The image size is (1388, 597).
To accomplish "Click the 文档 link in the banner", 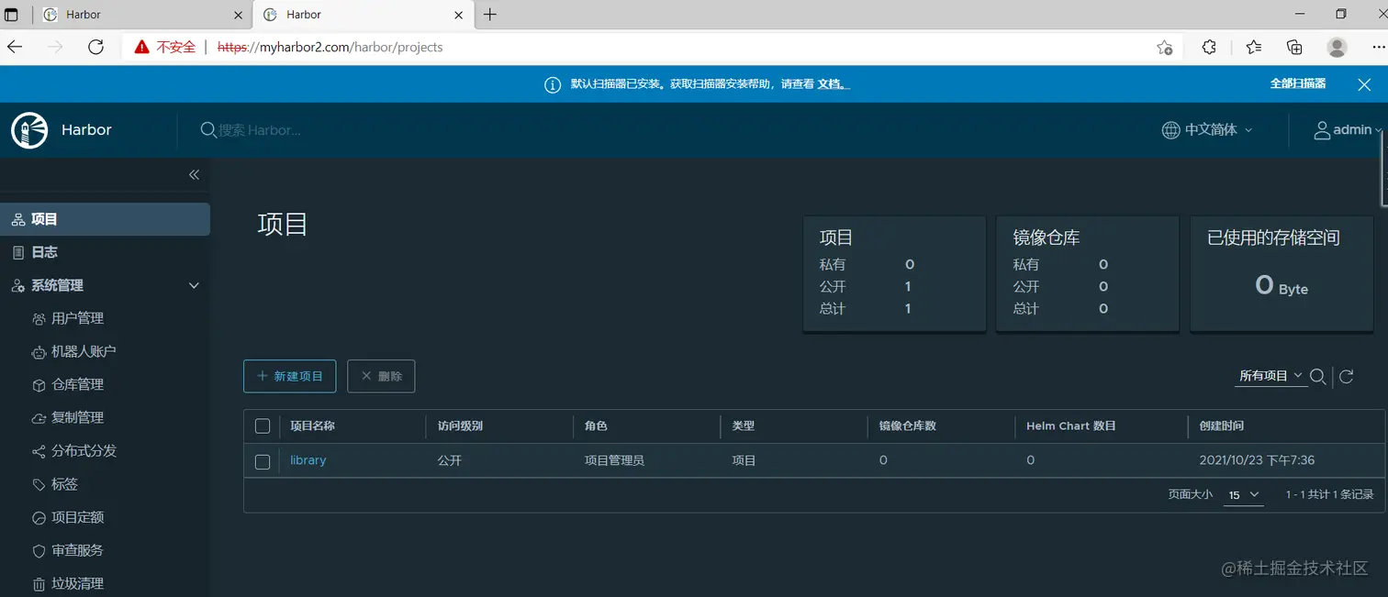I will (x=834, y=83).
